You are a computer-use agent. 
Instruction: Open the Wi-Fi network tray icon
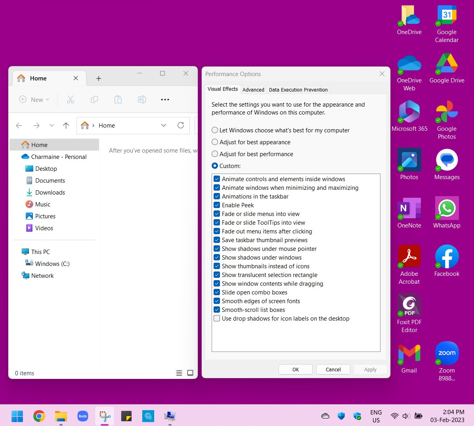(x=394, y=416)
